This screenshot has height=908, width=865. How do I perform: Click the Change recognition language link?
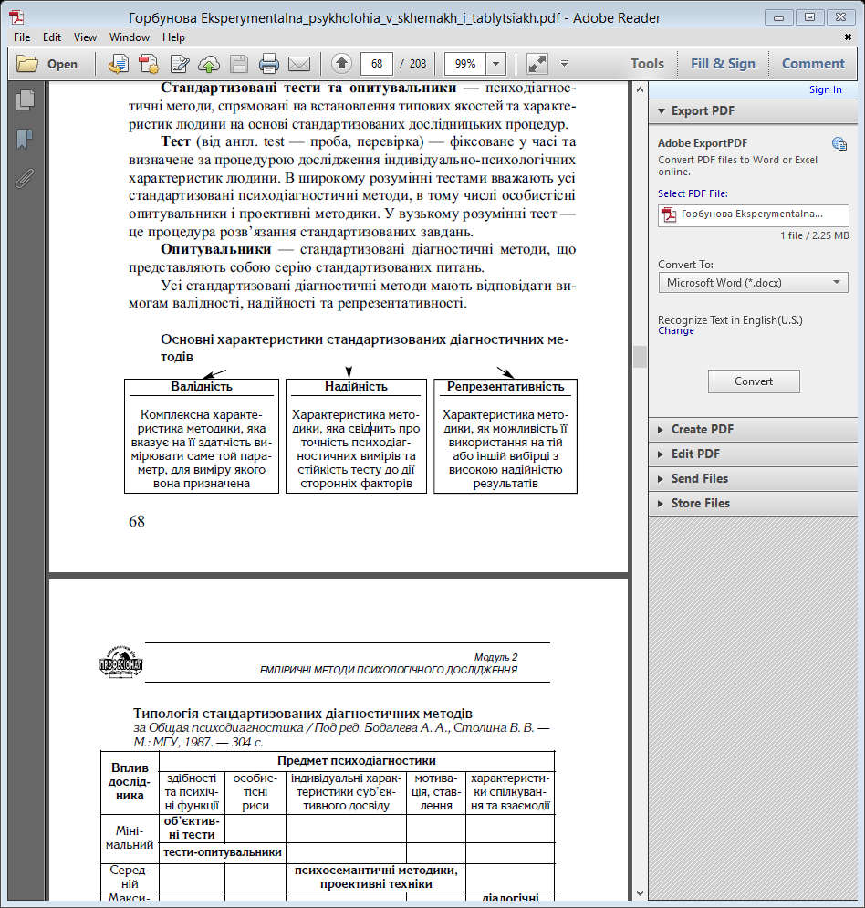pos(676,330)
